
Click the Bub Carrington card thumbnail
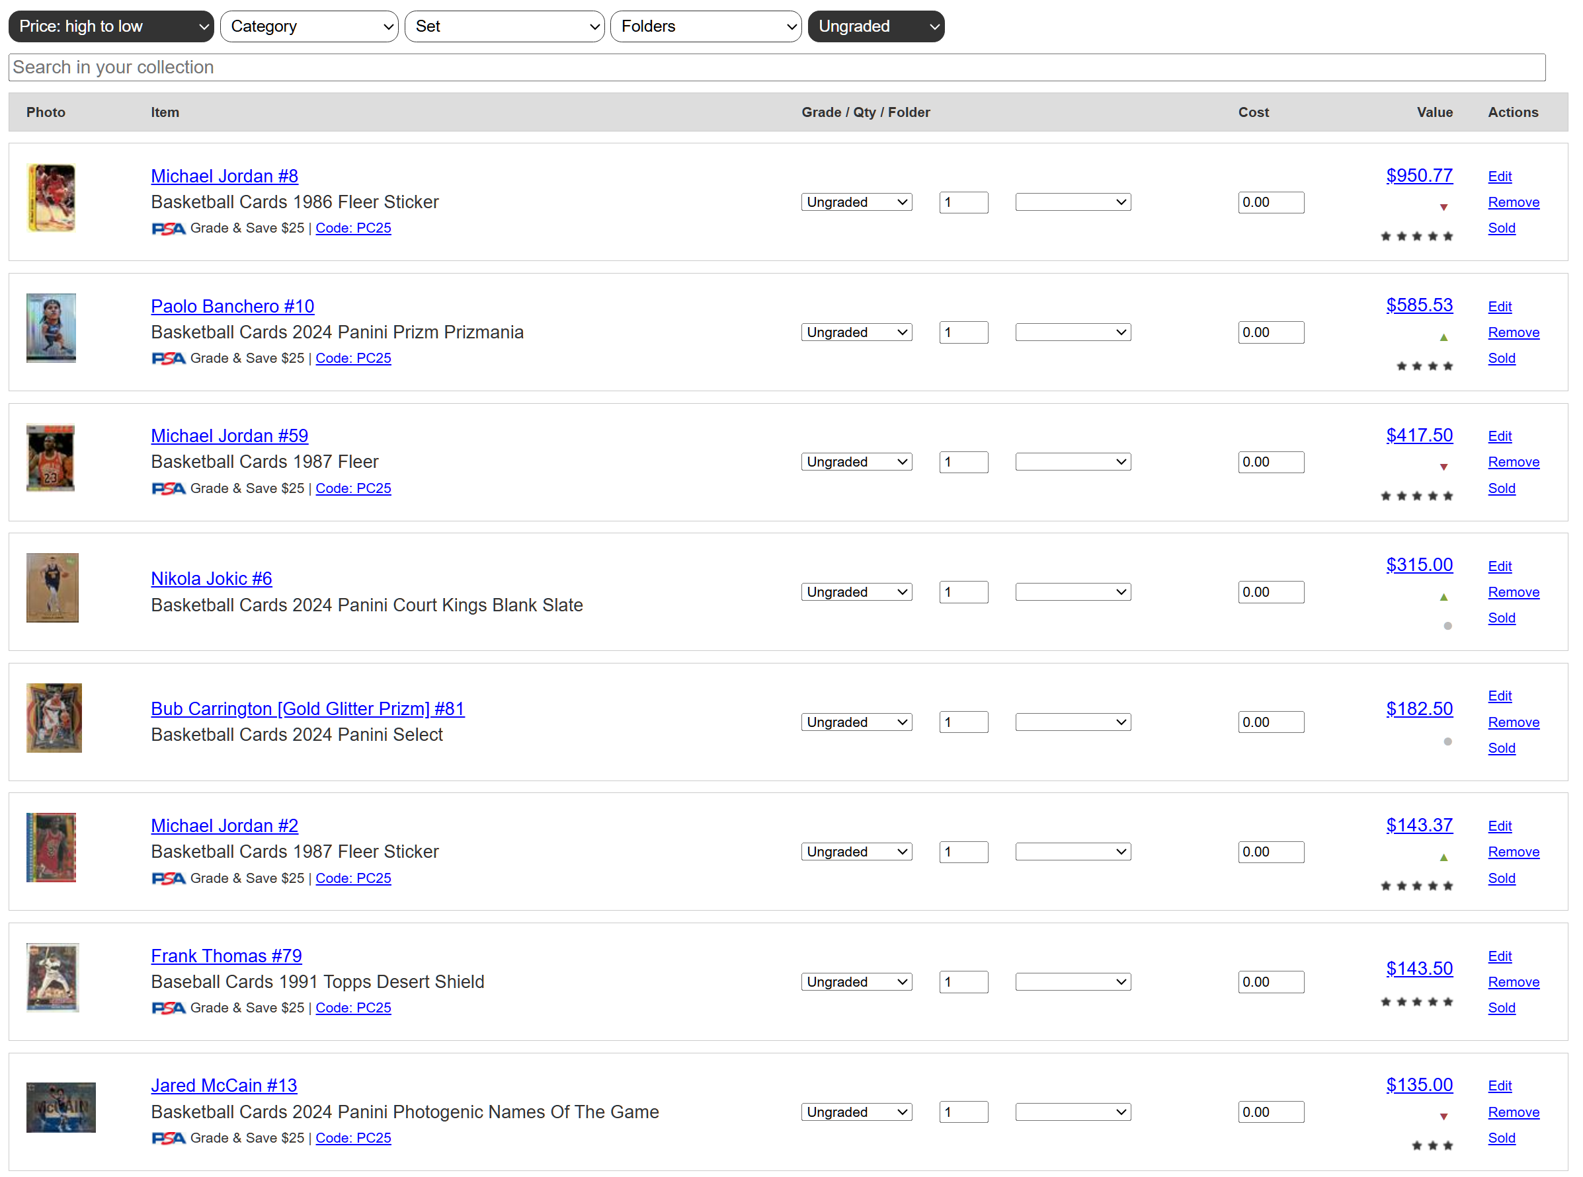tap(54, 718)
